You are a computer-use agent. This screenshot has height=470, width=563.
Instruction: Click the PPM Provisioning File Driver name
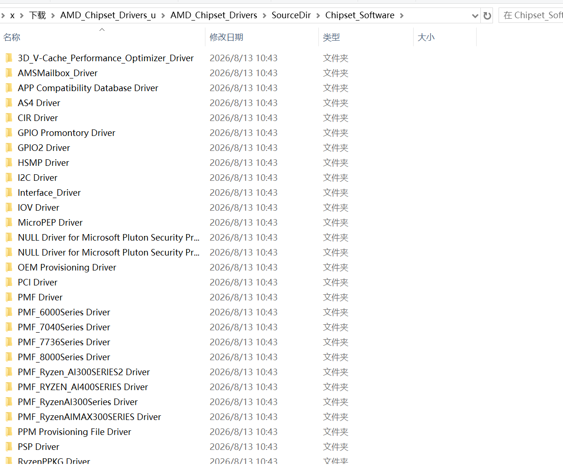[x=74, y=432]
